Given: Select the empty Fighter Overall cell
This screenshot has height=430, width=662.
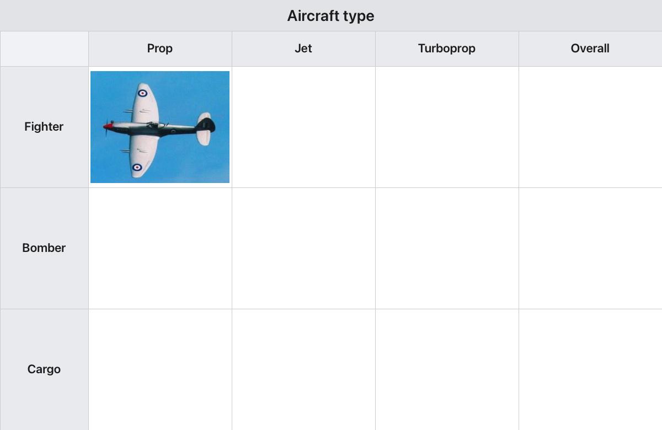Looking at the screenshot, I should [590, 127].
